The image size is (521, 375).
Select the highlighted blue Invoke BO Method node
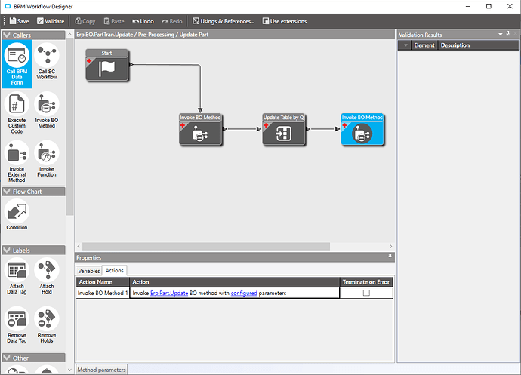click(x=362, y=130)
